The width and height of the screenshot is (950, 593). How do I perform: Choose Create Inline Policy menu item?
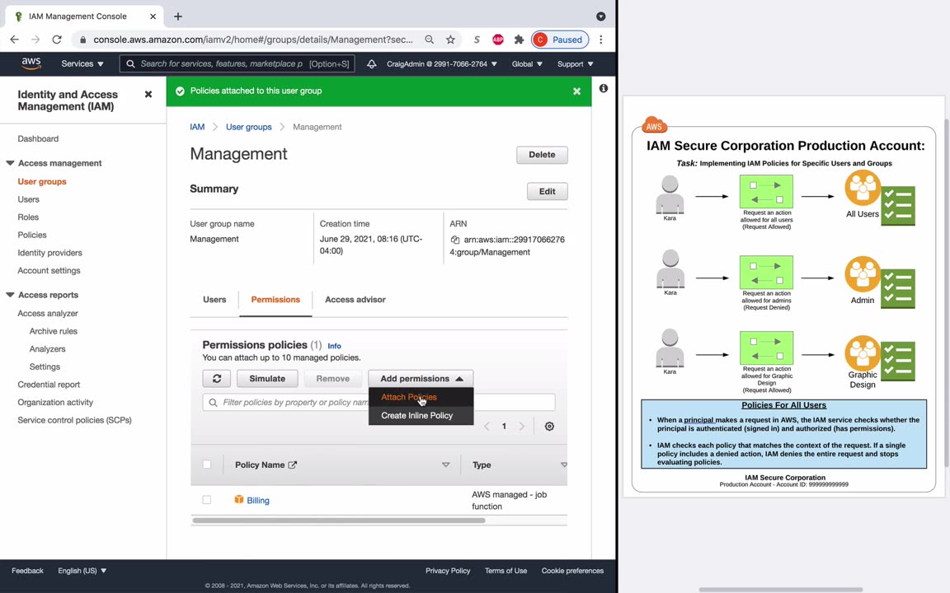(416, 415)
